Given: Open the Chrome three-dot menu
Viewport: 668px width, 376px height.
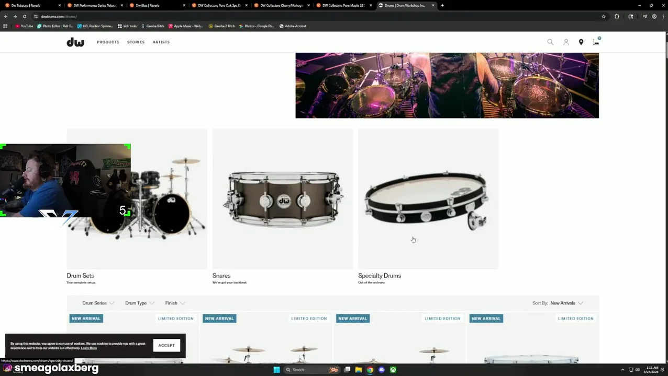Looking at the screenshot, I should [663, 16].
